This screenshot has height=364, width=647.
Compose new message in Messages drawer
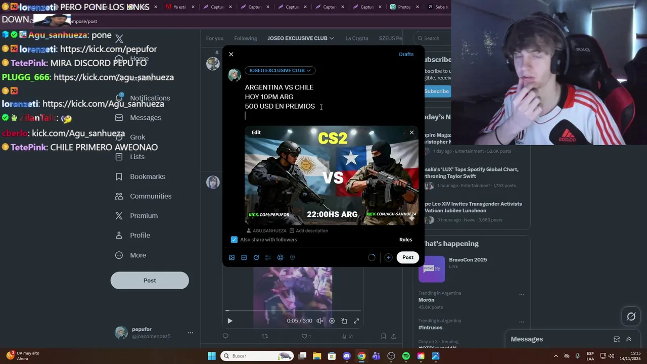click(617, 339)
